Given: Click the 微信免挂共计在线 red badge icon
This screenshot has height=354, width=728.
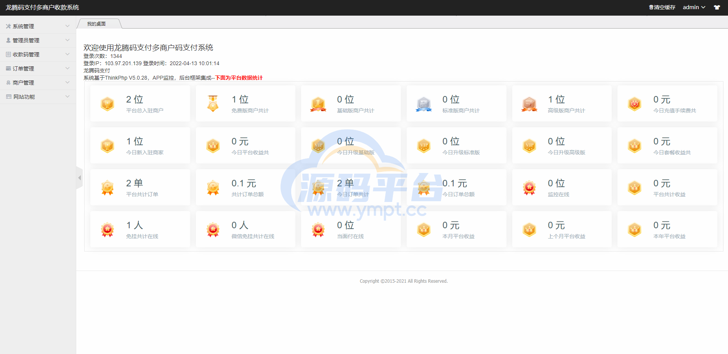Looking at the screenshot, I should [213, 229].
